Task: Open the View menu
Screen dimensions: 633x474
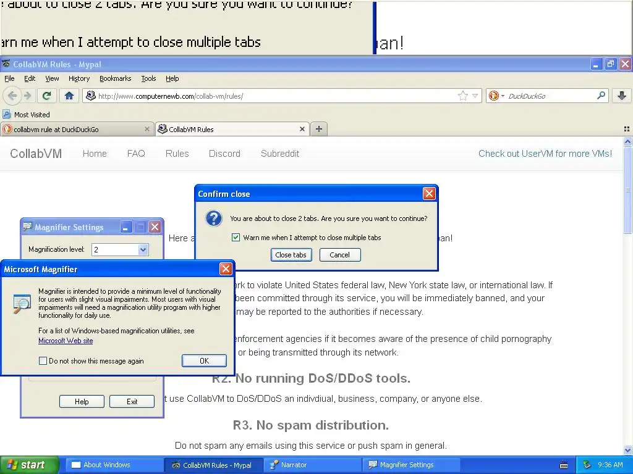Action: click(52, 78)
